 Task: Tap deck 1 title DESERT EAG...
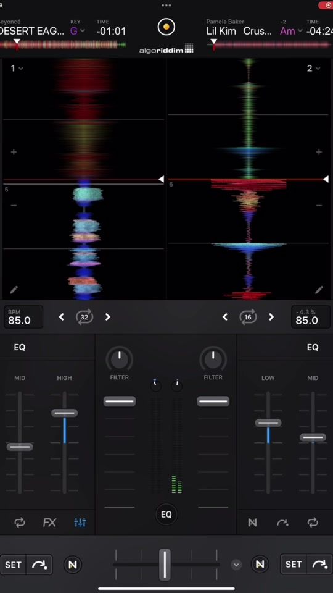[x=32, y=31]
